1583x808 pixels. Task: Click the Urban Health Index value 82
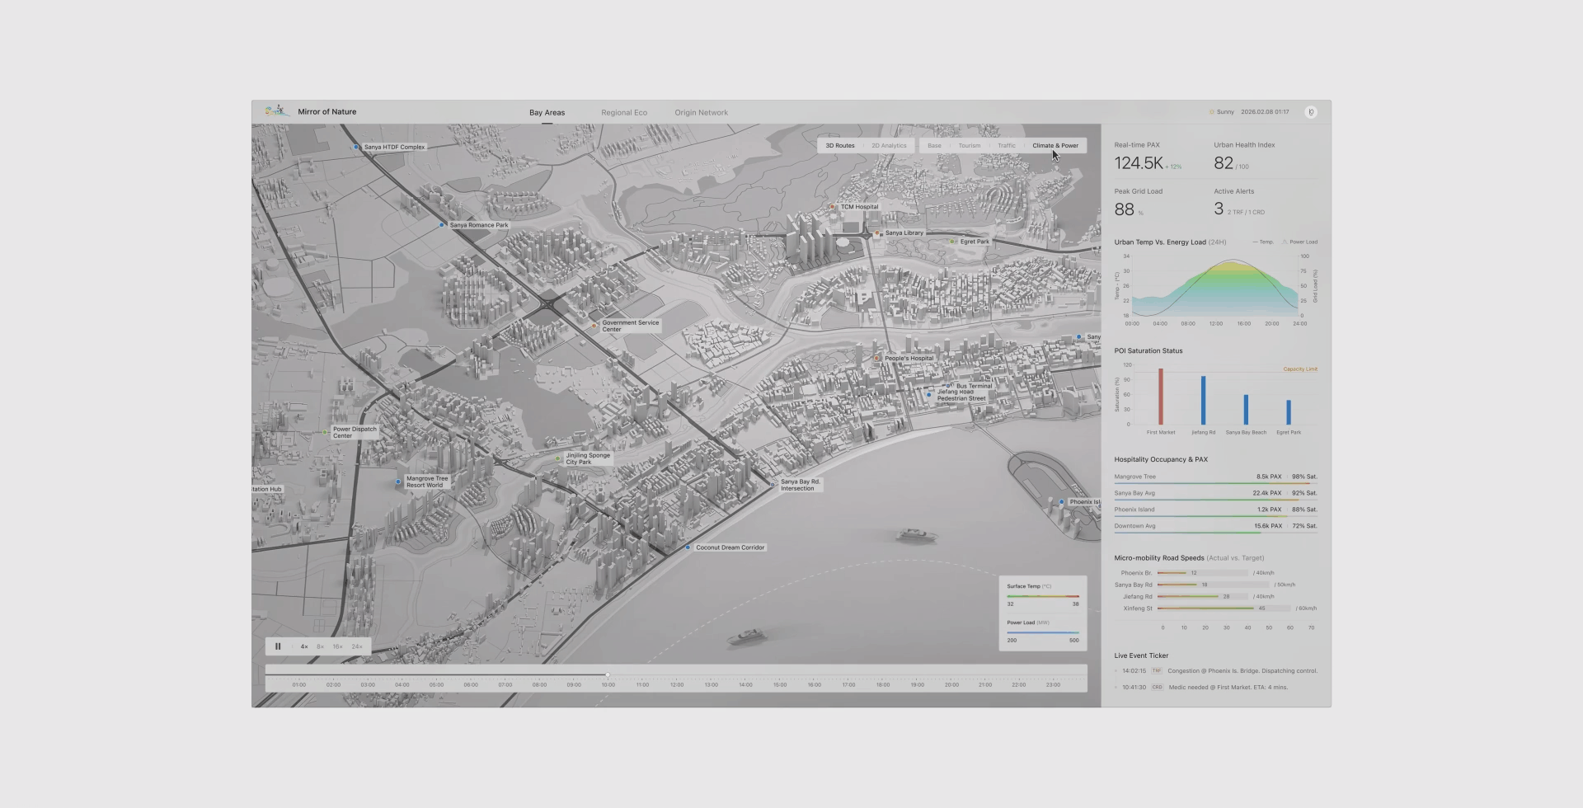[x=1224, y=163]
